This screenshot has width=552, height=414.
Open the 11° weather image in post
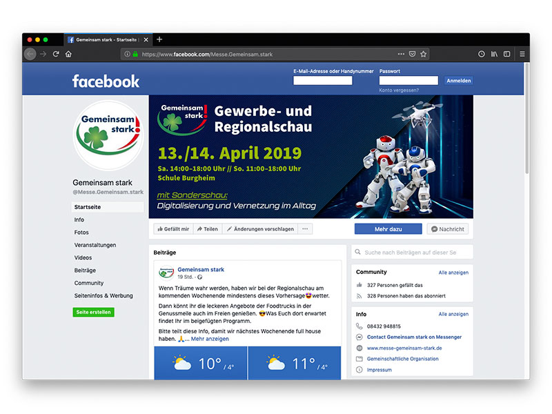pyautogui.click(x=295, y=364)
